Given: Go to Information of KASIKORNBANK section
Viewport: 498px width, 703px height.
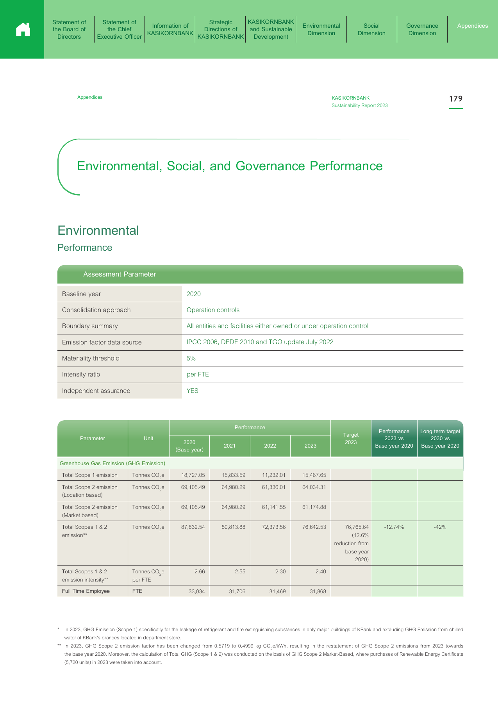Looking at the screenshot, I should pos(170,29).
